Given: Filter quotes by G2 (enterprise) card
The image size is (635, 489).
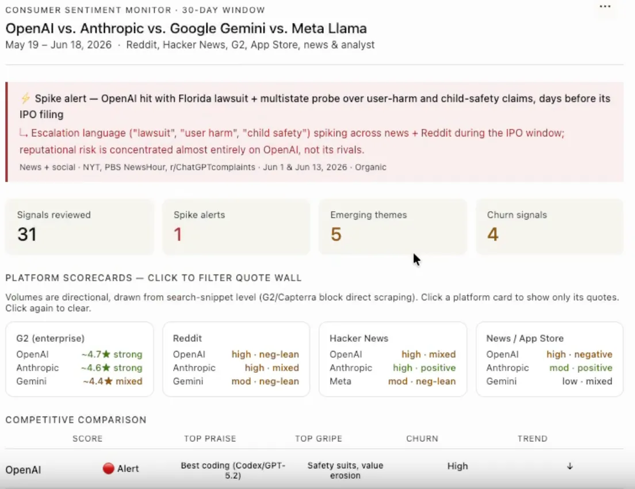Looking at the screenshot, I should click(x=79, y=359).
